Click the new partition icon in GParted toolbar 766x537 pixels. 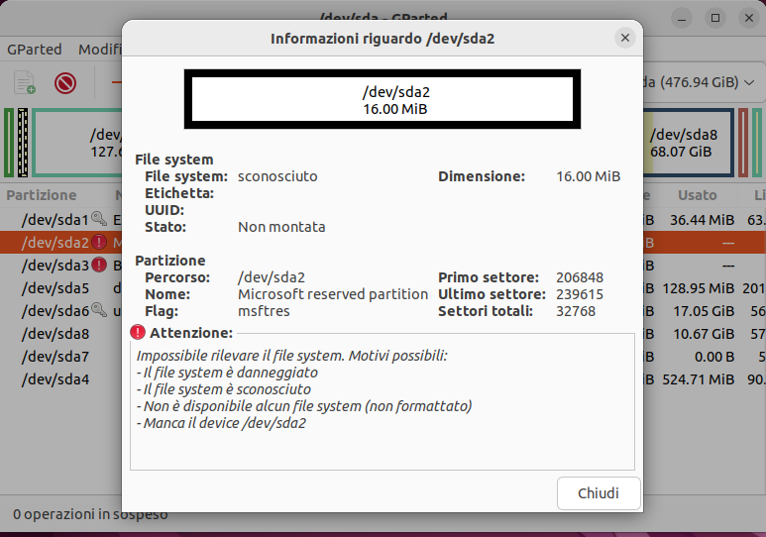pyautogui.click(x=25, y=82)
